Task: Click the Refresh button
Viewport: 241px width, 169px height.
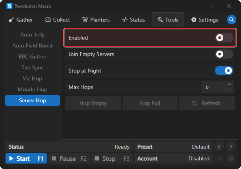Action: click(x=207, y=103)
